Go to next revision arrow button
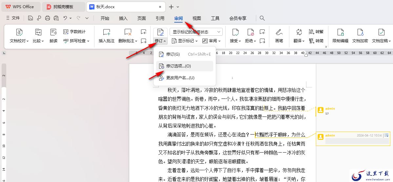The width and height of the screenshot is (393, 182). (x=262, y=41)
